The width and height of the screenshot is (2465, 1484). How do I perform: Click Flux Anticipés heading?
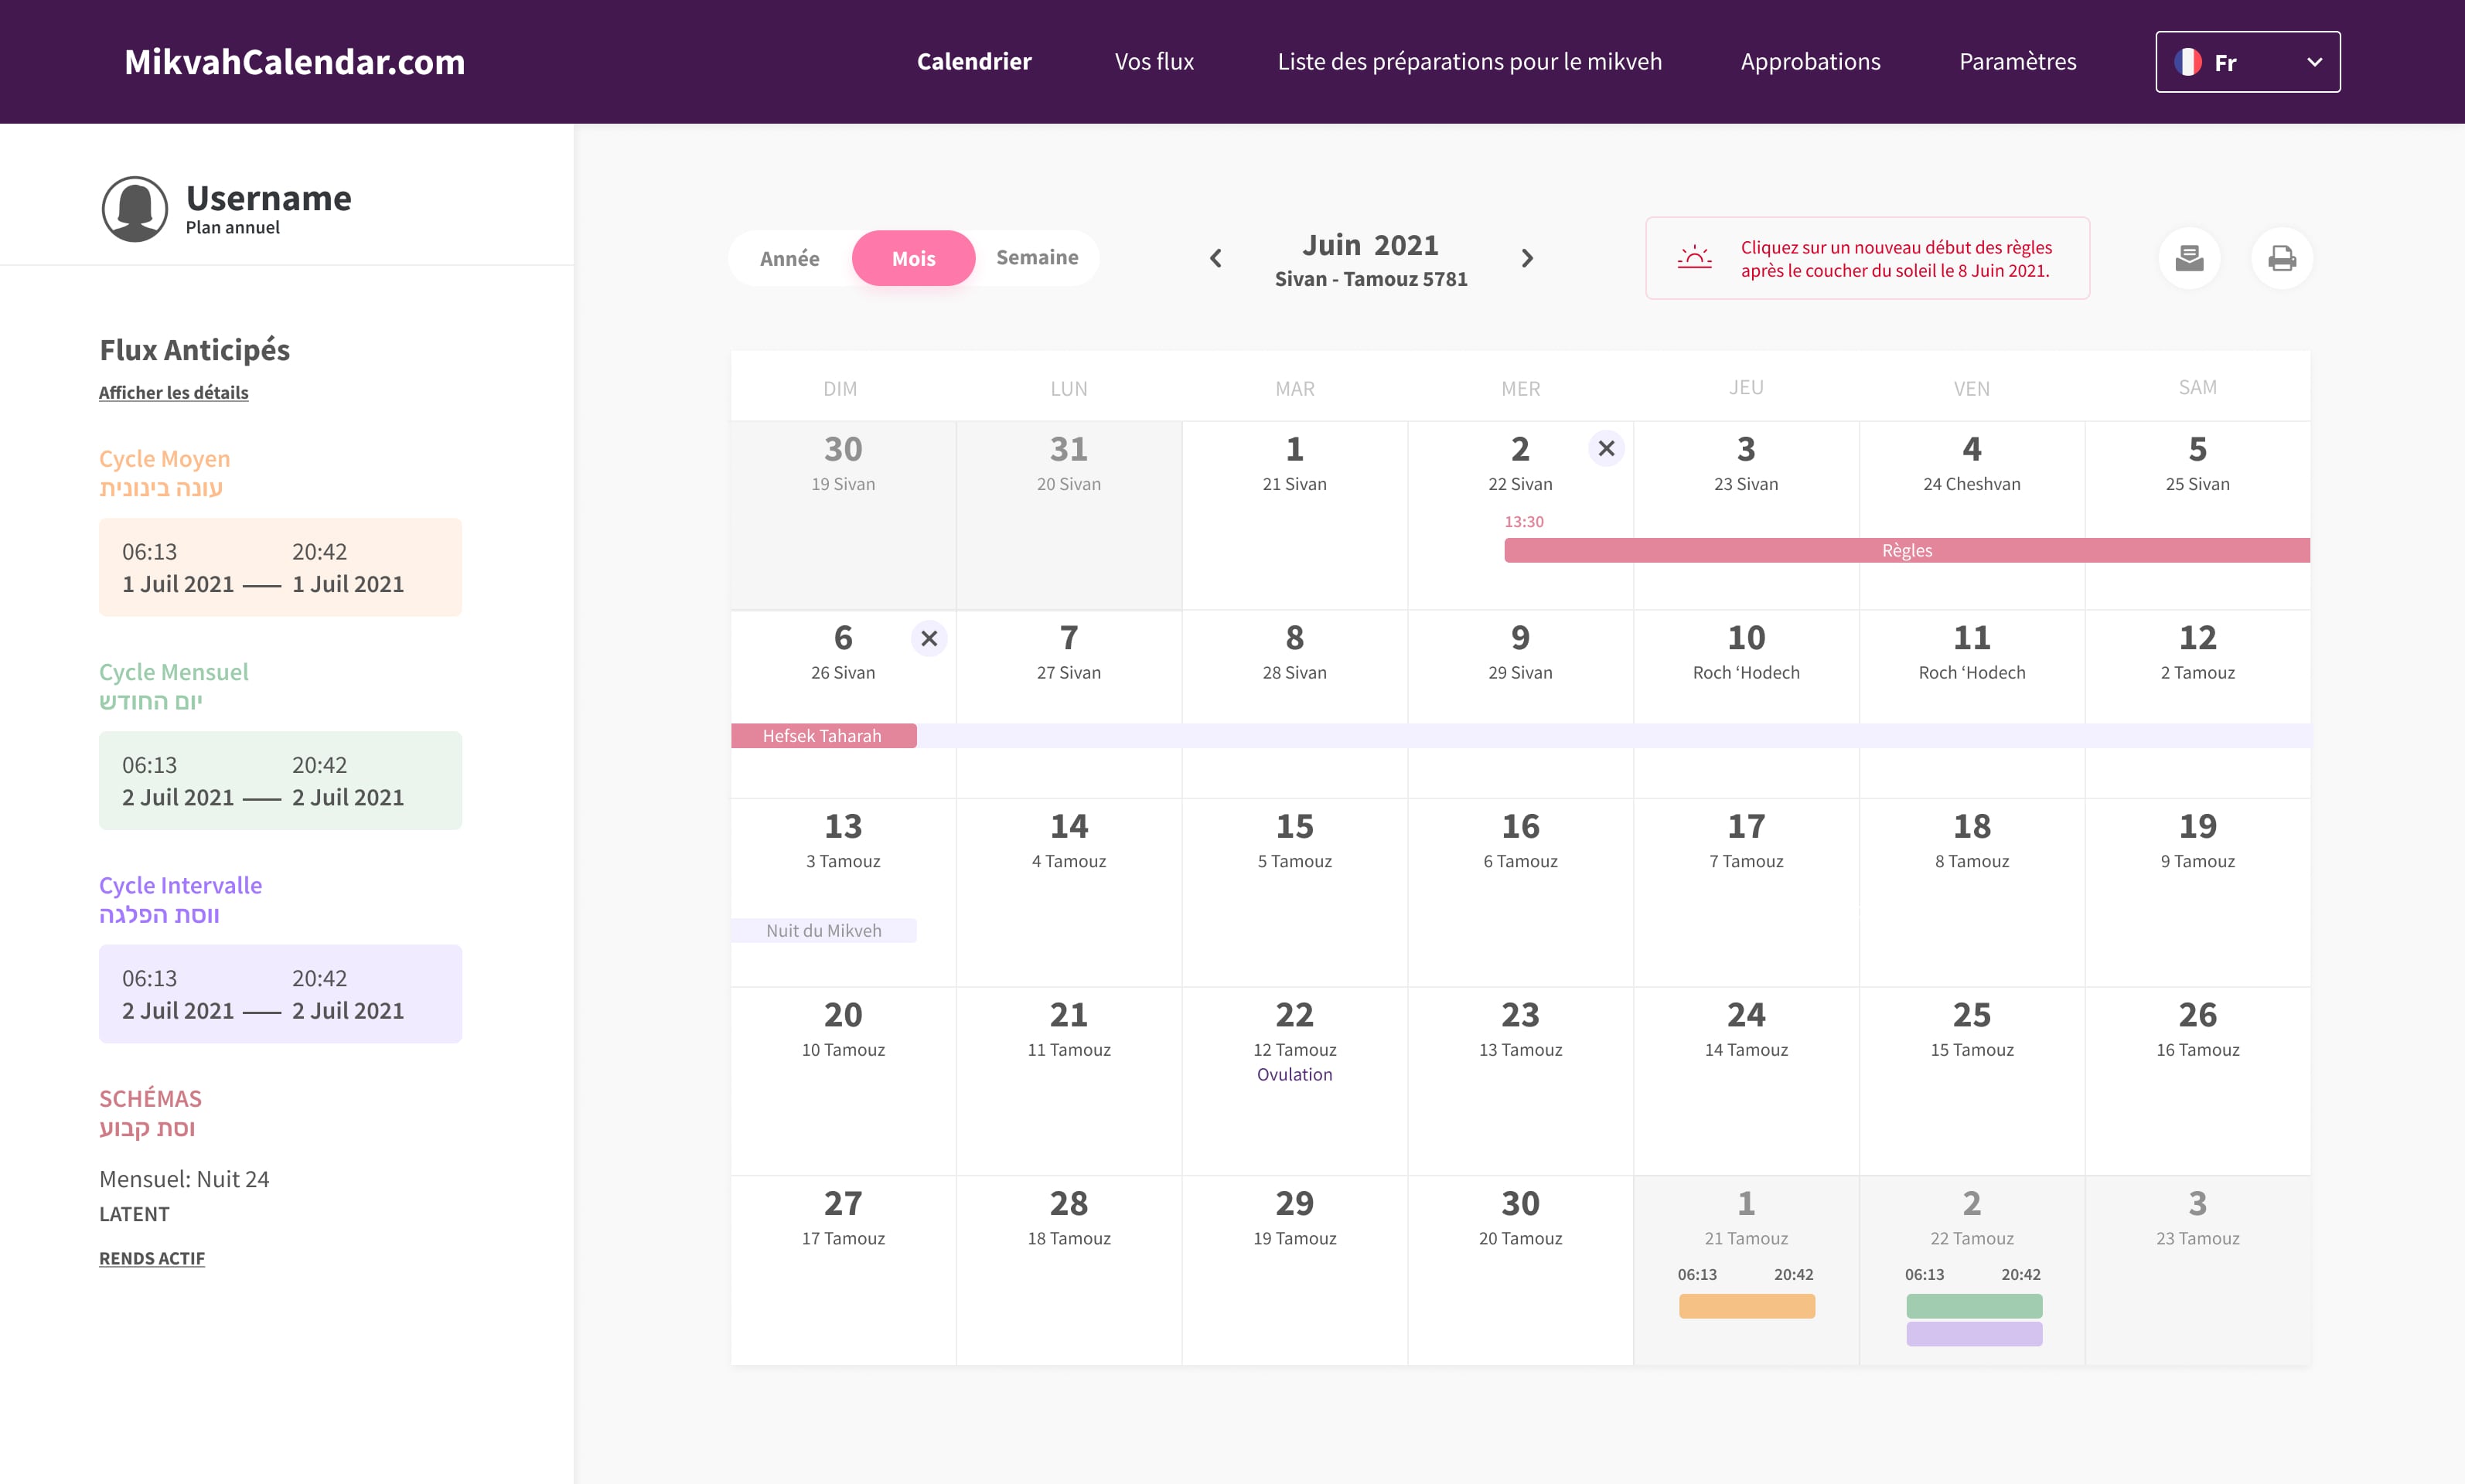(x=194, y=350)
